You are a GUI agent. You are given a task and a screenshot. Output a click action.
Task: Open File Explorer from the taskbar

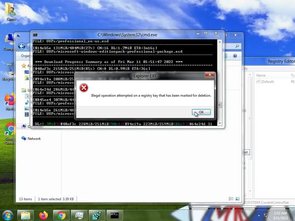pos(26,215)
